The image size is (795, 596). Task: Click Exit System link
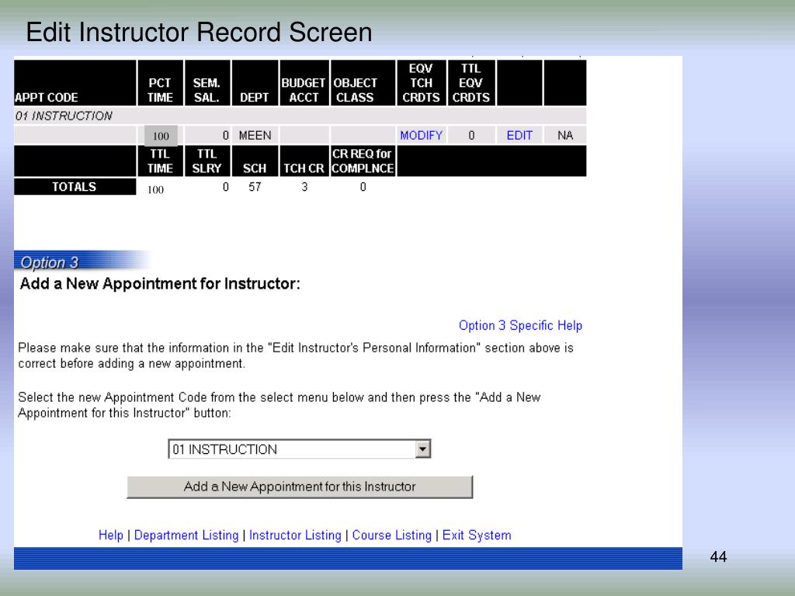pos(477,535)
